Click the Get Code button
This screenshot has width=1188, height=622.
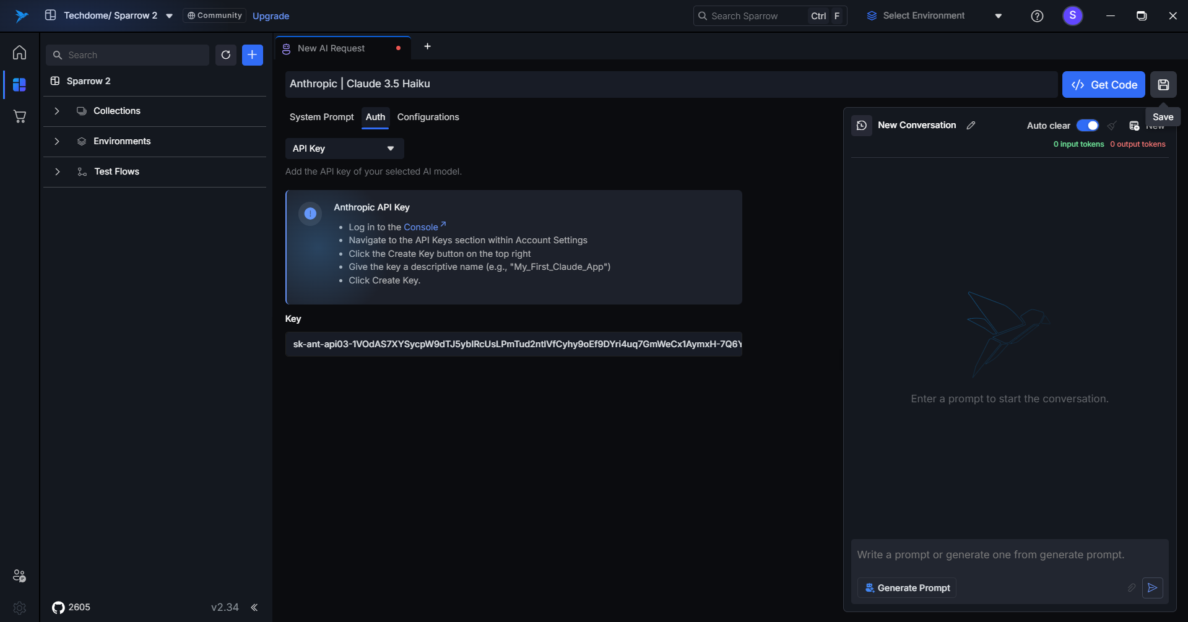tap(1103, 85)
